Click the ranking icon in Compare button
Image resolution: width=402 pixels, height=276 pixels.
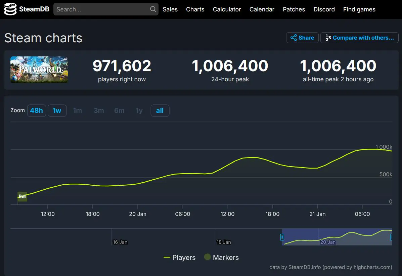coord(328,38)
